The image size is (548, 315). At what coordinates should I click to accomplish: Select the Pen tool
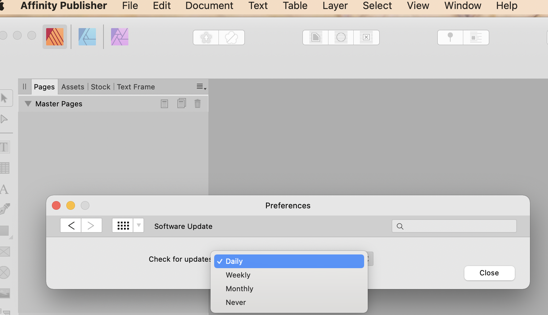(5, 209)
